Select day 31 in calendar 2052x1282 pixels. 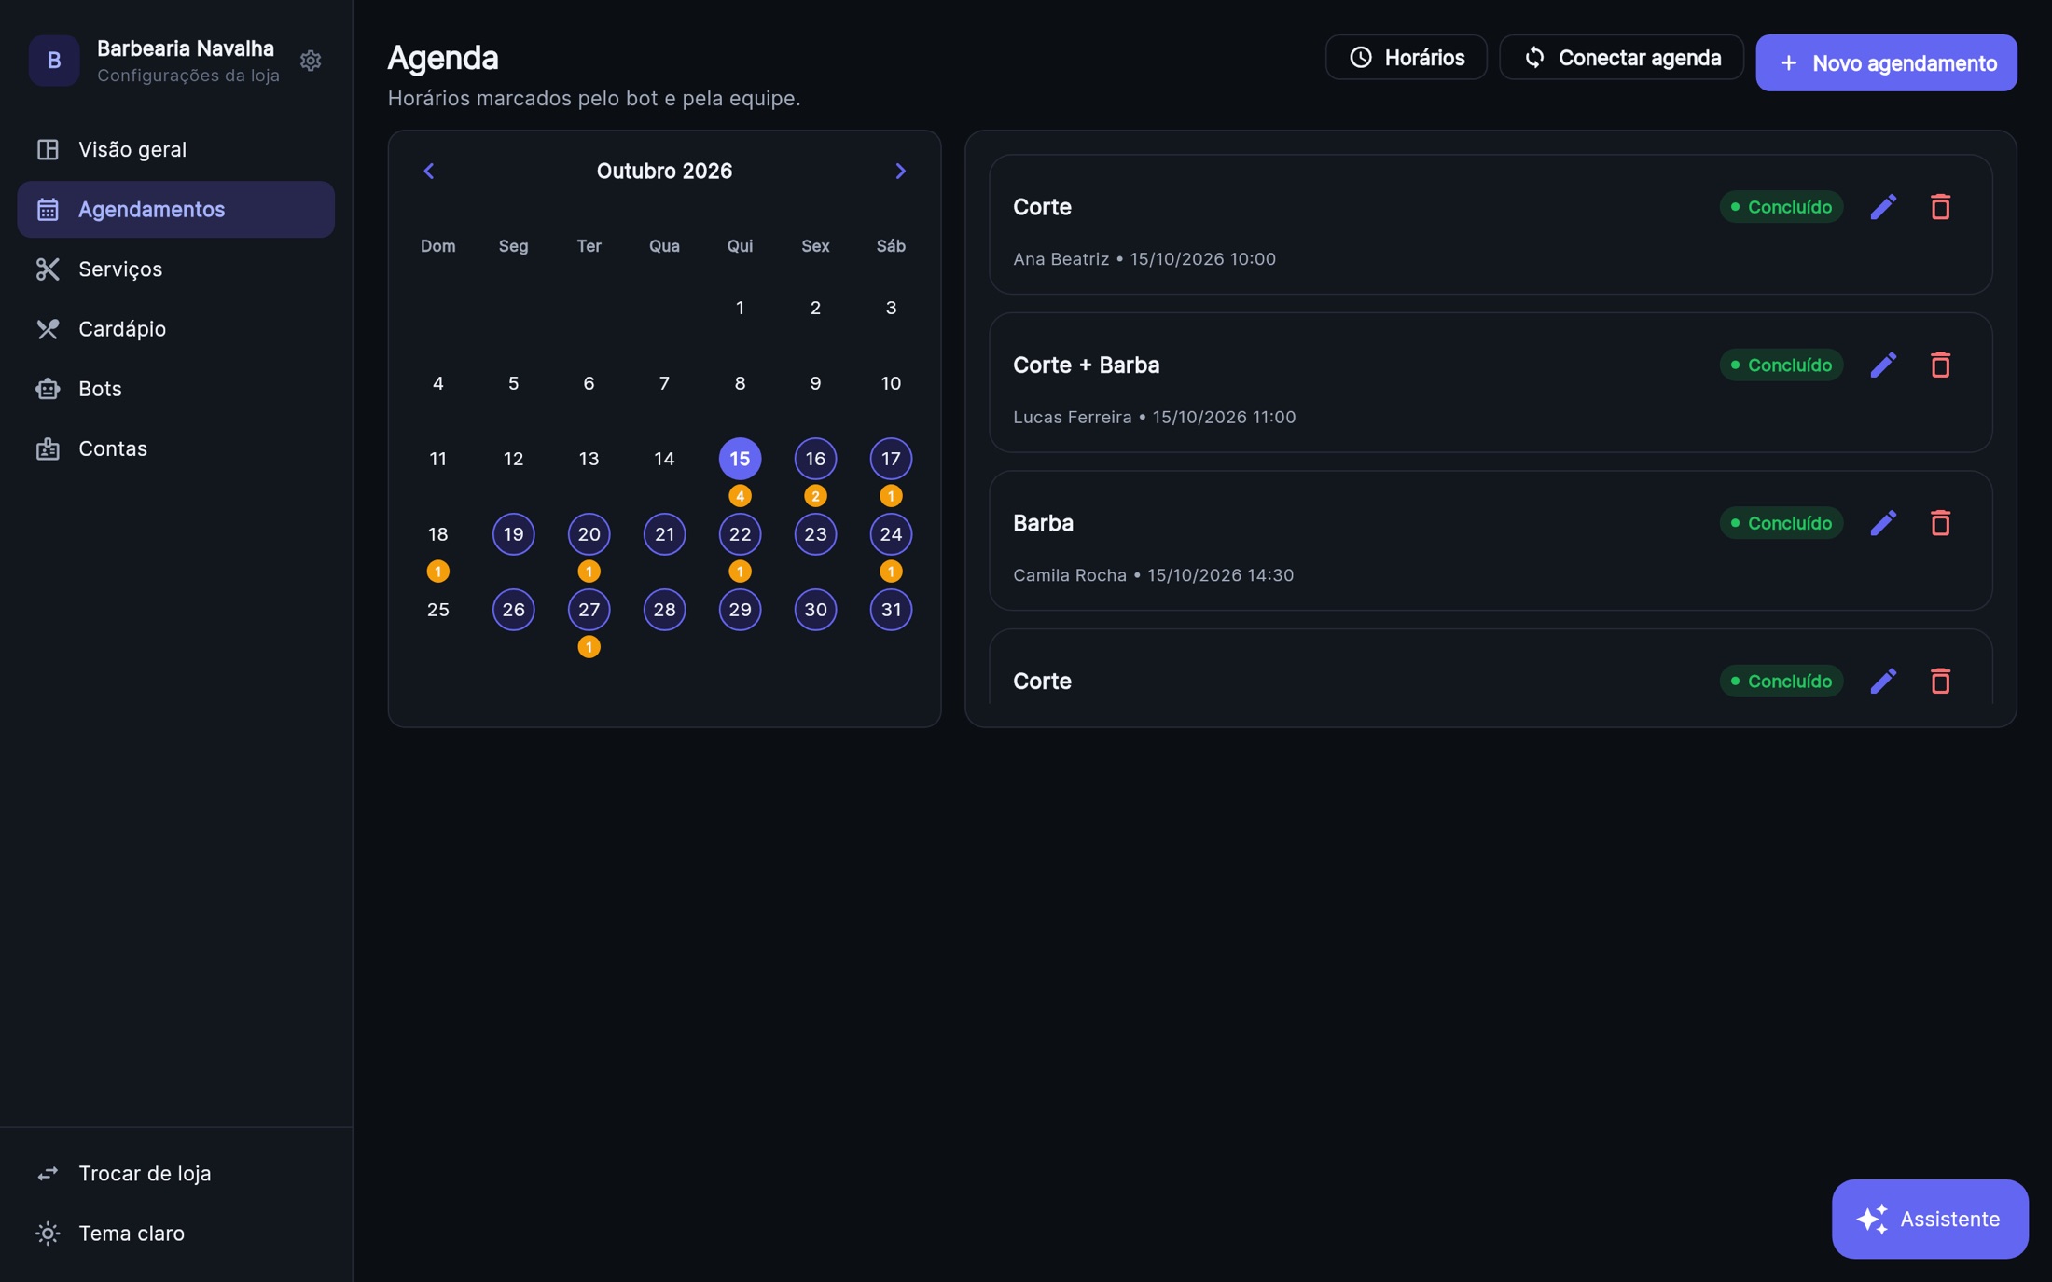click(x=891, y=610)
